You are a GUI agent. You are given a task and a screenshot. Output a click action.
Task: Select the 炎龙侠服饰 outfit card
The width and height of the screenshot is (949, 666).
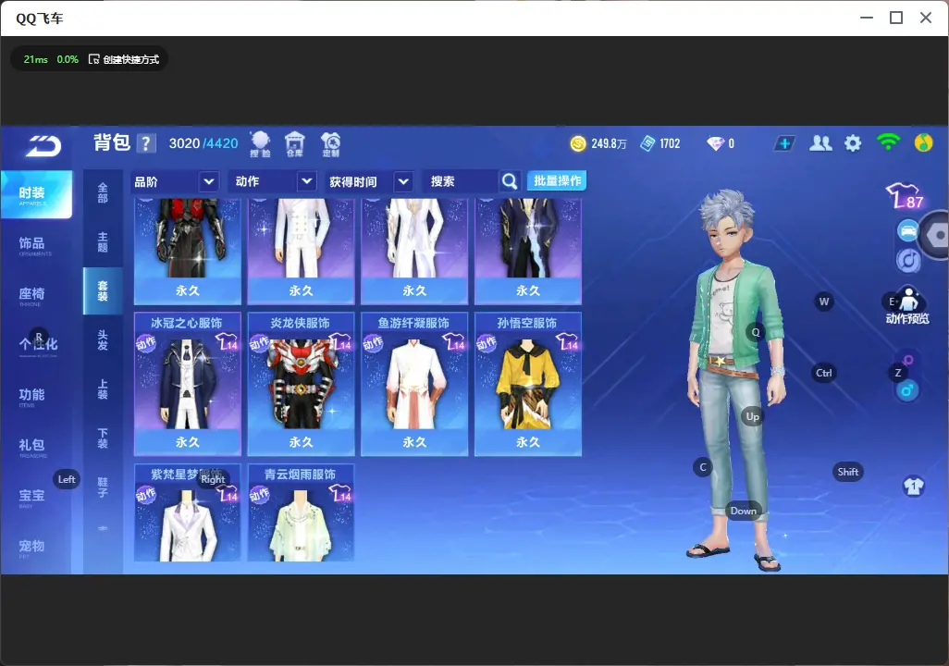[301, 384]
